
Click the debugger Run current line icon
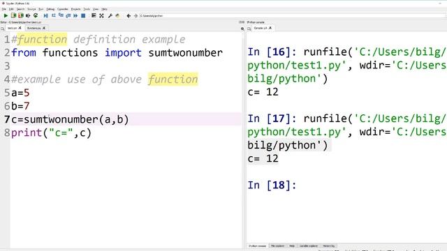click(x=53, y=15)
